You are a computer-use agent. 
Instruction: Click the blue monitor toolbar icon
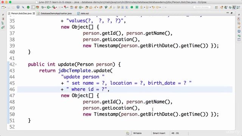click(18, 7)
